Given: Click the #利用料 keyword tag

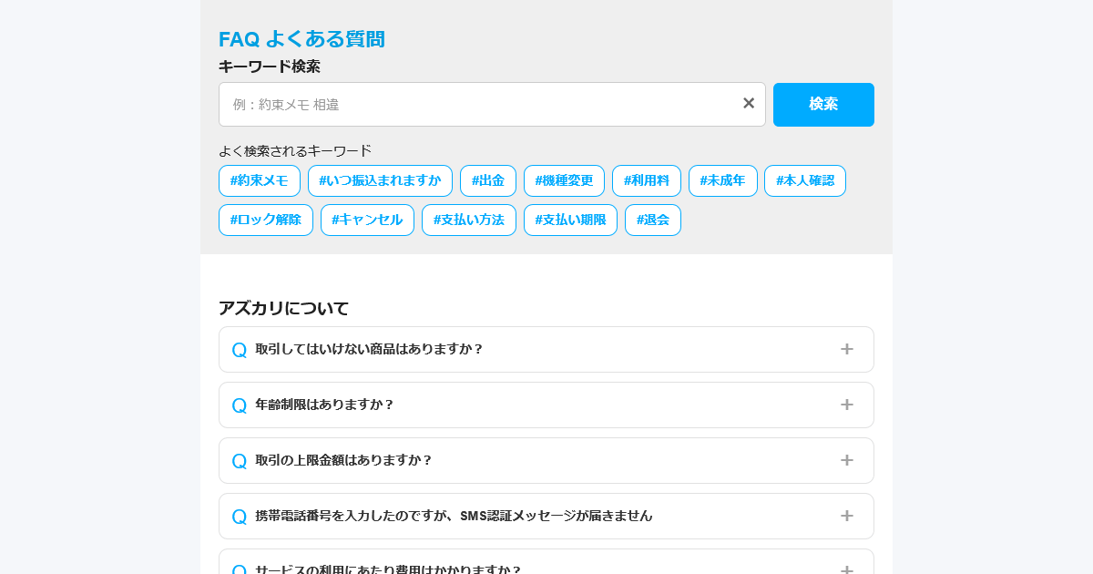Looking at the screenshot, I should pos(647,180).
